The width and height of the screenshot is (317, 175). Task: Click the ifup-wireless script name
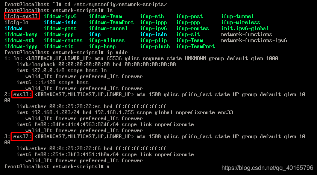240,23
